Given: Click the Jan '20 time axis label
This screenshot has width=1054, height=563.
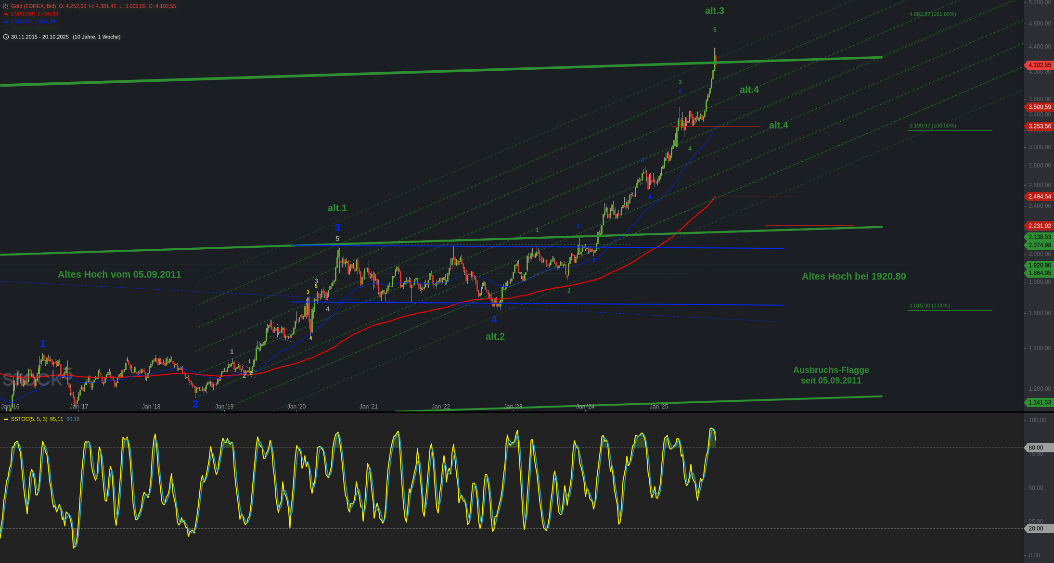Looking at the screenshot, I should (x=296, y=407).
